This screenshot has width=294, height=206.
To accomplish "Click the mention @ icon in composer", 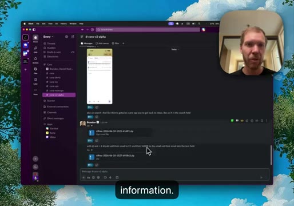I will click(98, 177).
